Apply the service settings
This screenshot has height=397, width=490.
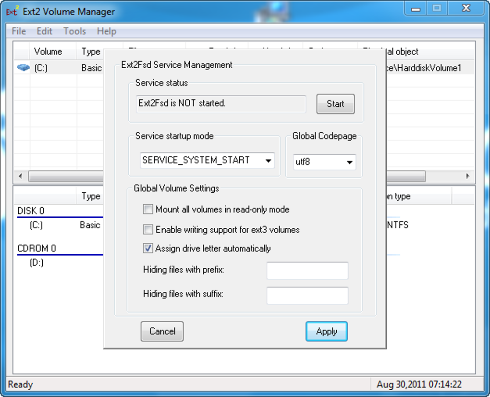[327, 331]
